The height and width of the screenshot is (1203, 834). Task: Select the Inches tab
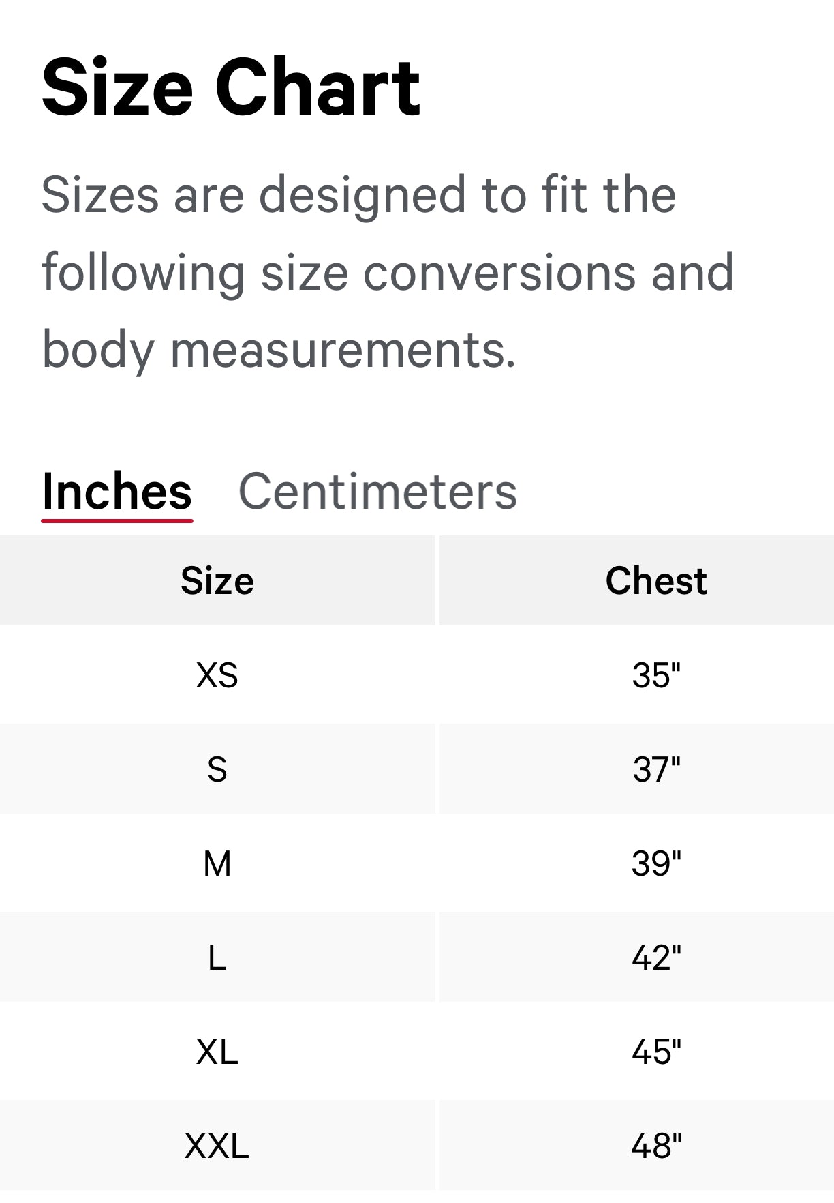[x=117, y=492]
